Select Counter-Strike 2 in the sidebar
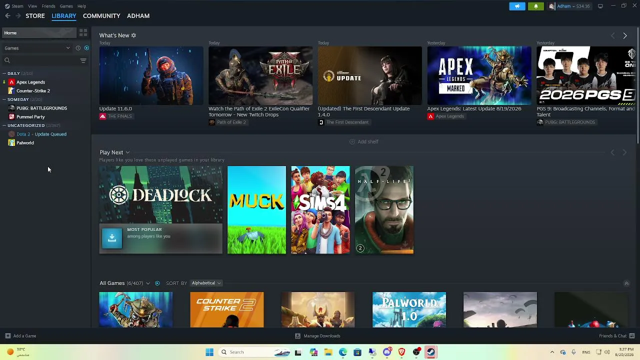The width and height of the screenshot is (640, 360). click(33, 91)
